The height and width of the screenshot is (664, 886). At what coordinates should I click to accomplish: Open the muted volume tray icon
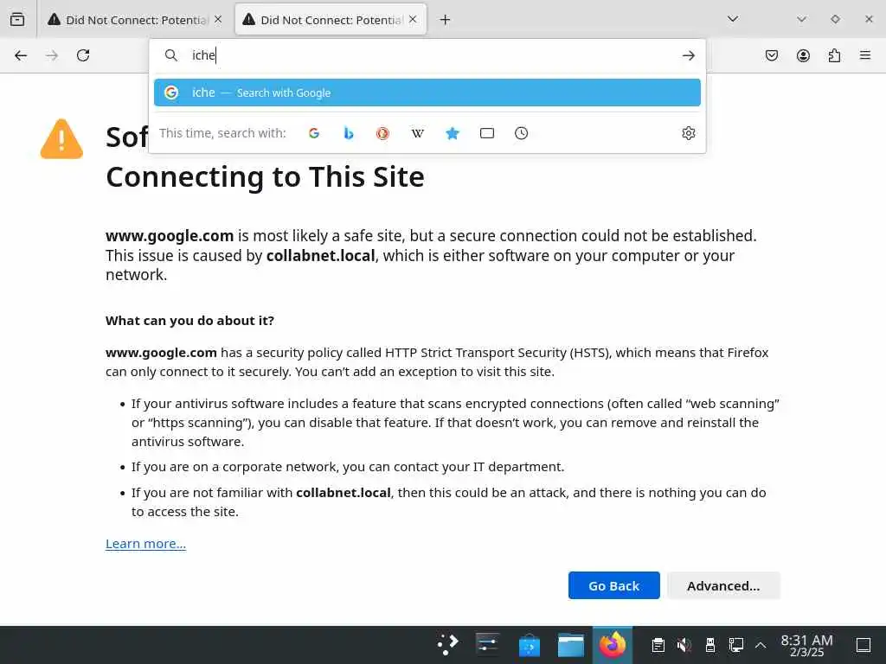(684, 645)
